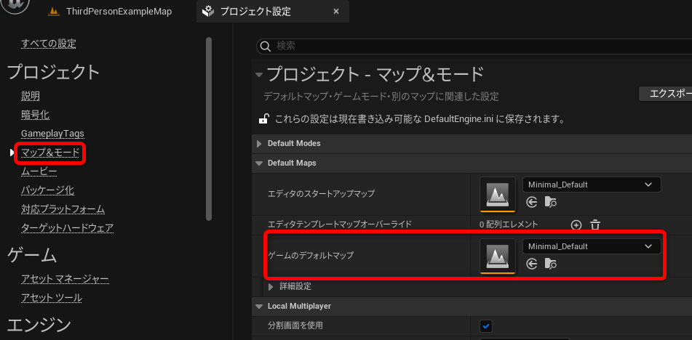Click the ゲームのデフォルトマップ label
This screenshot has width=692, height=340.
click(311, 255)
